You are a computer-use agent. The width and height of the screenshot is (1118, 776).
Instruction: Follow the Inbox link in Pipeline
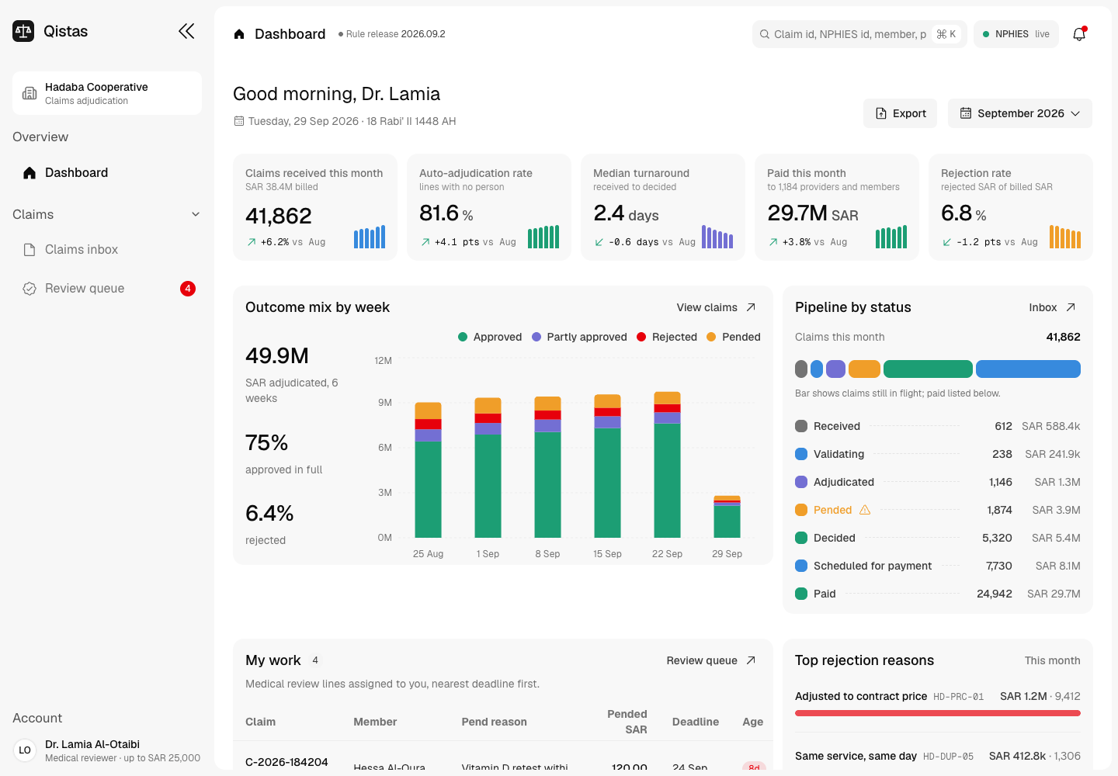click(1052, 307)
